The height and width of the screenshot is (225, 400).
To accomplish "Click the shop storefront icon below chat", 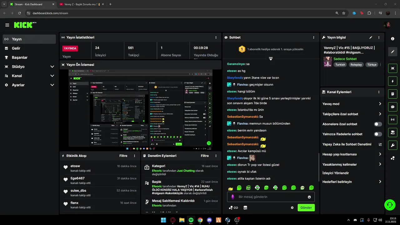I will [245, 207].
